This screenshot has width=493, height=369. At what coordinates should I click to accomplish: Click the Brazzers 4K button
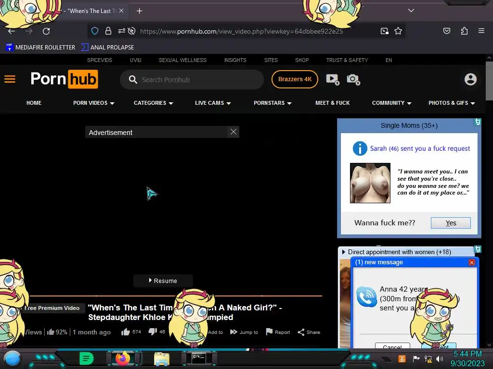click(x=295, y=79)
